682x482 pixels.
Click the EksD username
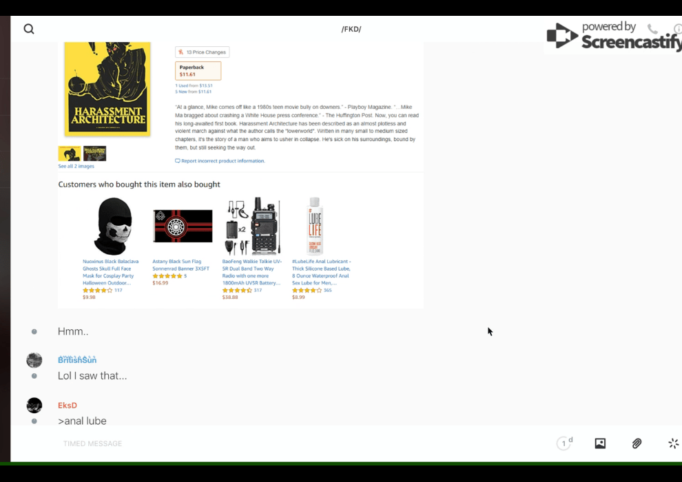(x=68, y=405)
